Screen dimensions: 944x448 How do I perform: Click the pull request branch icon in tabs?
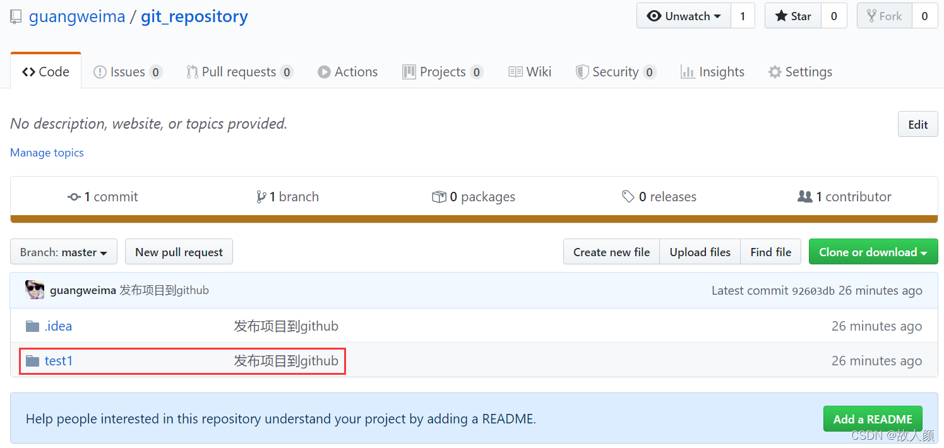192,72
